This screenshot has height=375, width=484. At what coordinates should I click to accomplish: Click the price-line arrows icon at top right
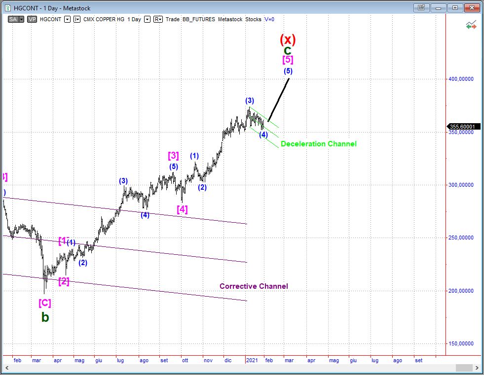point(471,25)
